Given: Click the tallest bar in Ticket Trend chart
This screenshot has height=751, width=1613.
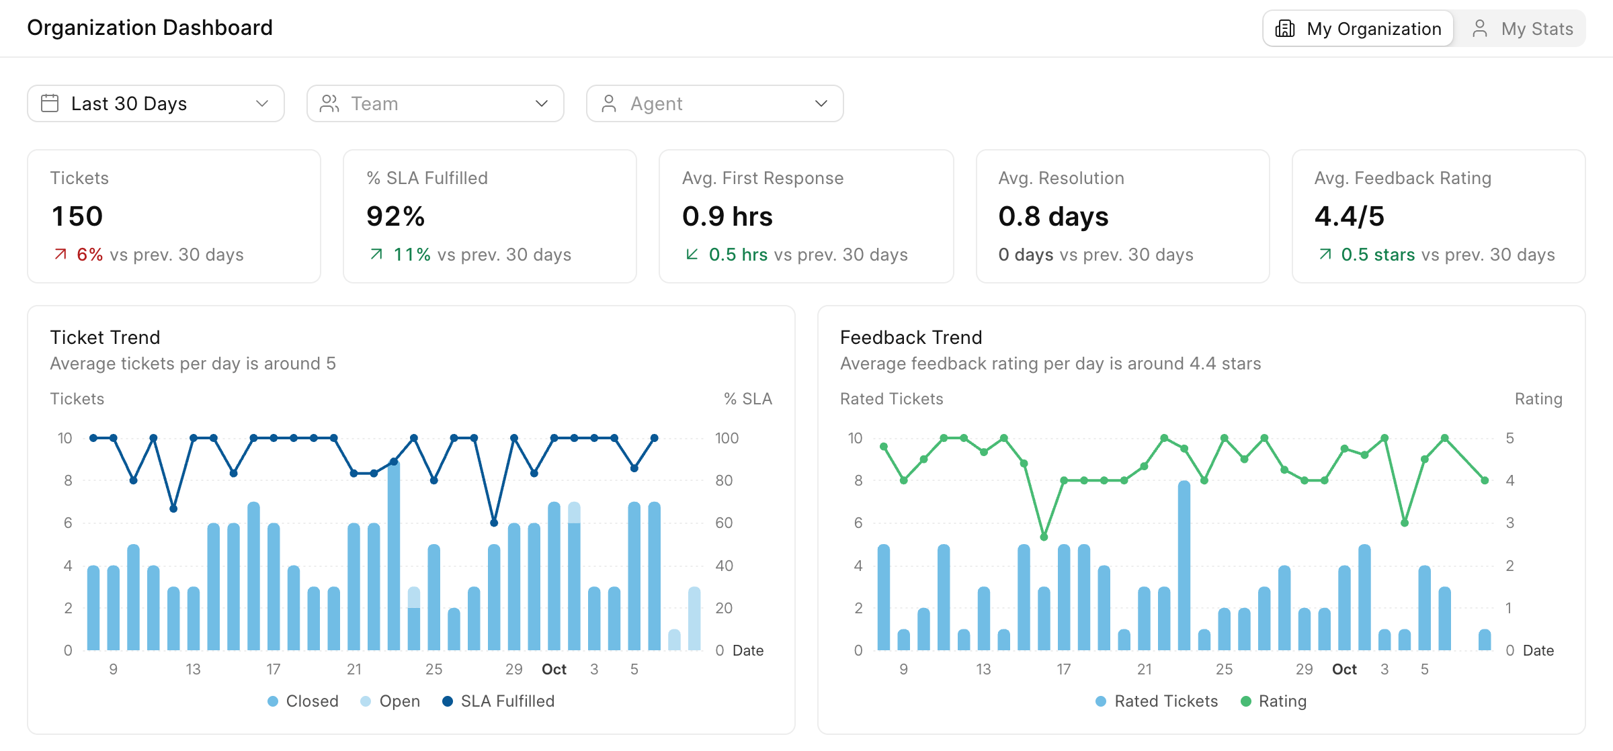Looking at the screenshot, I should coord(394,555).
